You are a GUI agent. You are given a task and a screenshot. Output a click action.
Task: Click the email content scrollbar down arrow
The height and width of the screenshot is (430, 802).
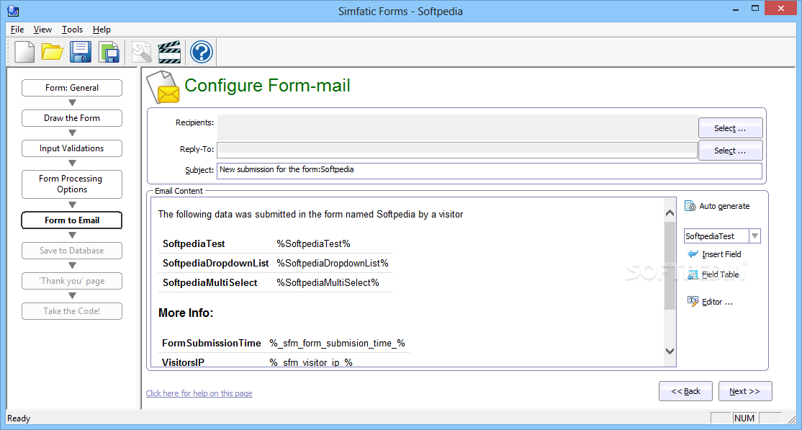click(670, 351)
